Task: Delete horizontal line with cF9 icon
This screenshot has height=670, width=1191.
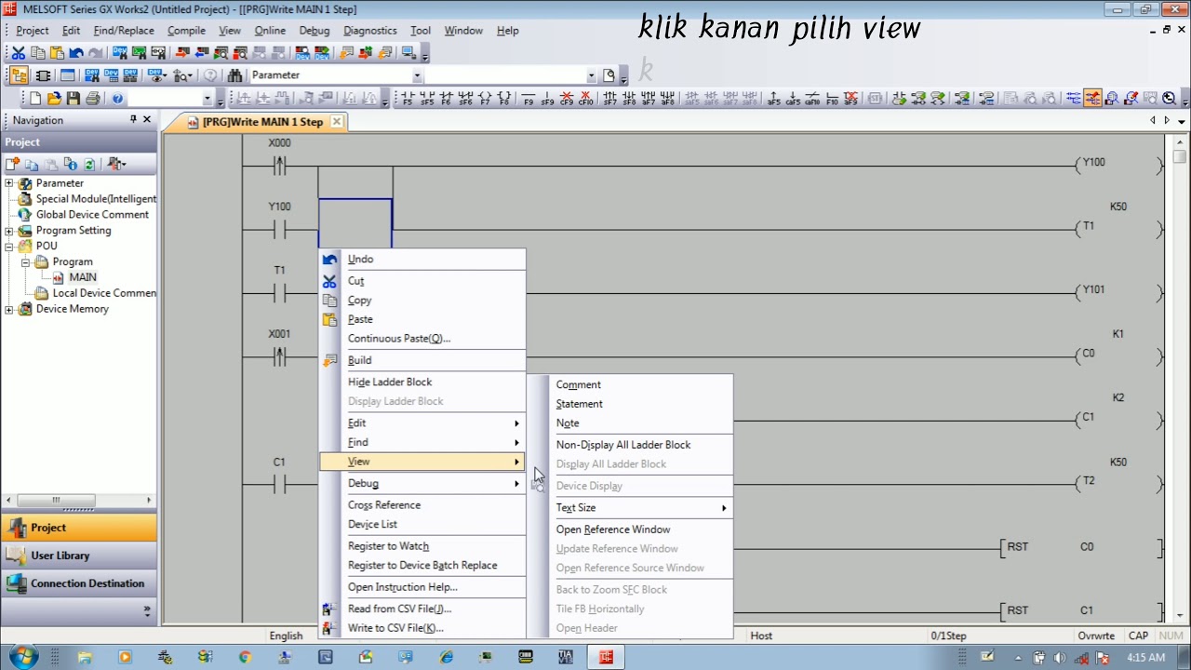Action: click(x=567, y=99)
